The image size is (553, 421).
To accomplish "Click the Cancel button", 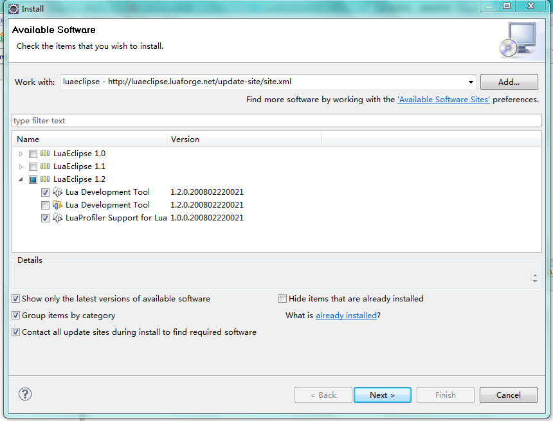I will tap(508, 395).
